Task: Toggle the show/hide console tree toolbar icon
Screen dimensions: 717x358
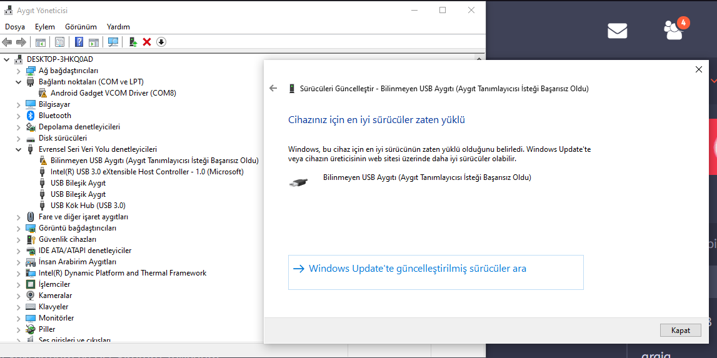Action: click(x=41, y=42)
